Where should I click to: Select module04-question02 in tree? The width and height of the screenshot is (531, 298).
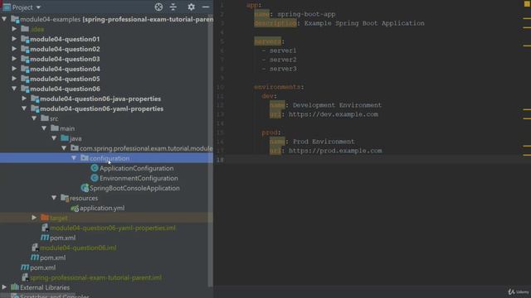(x=65, y=49)
